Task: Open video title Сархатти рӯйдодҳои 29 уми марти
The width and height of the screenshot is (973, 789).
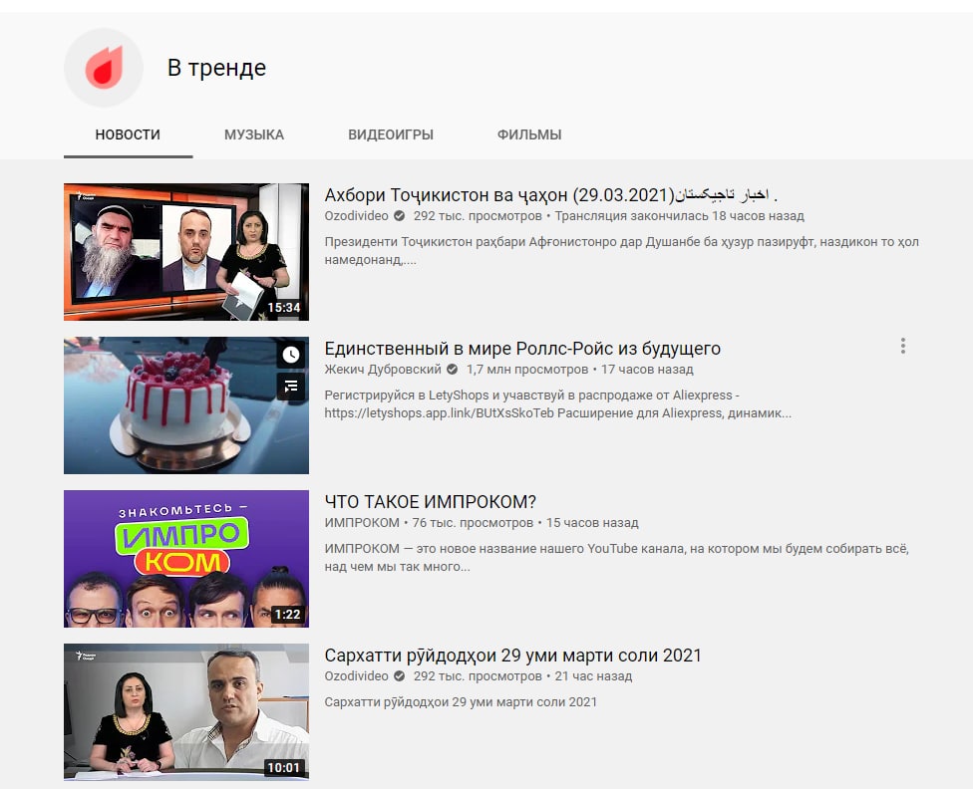Action: pos(512,656)
